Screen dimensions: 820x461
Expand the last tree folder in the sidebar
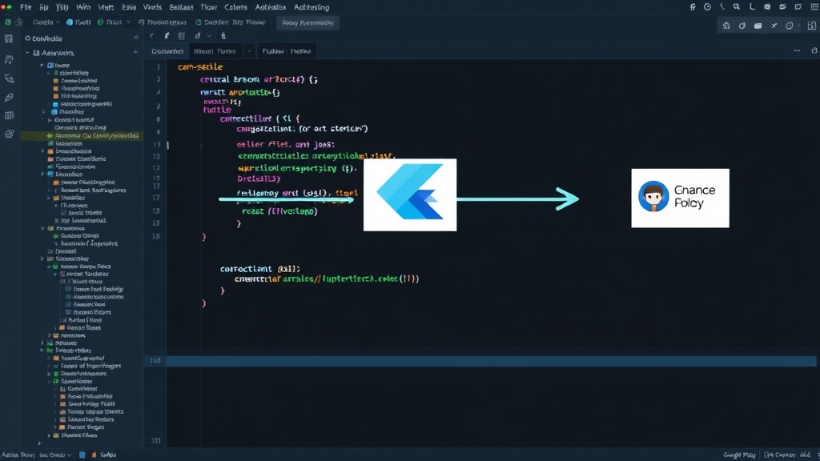pos(50,435)
